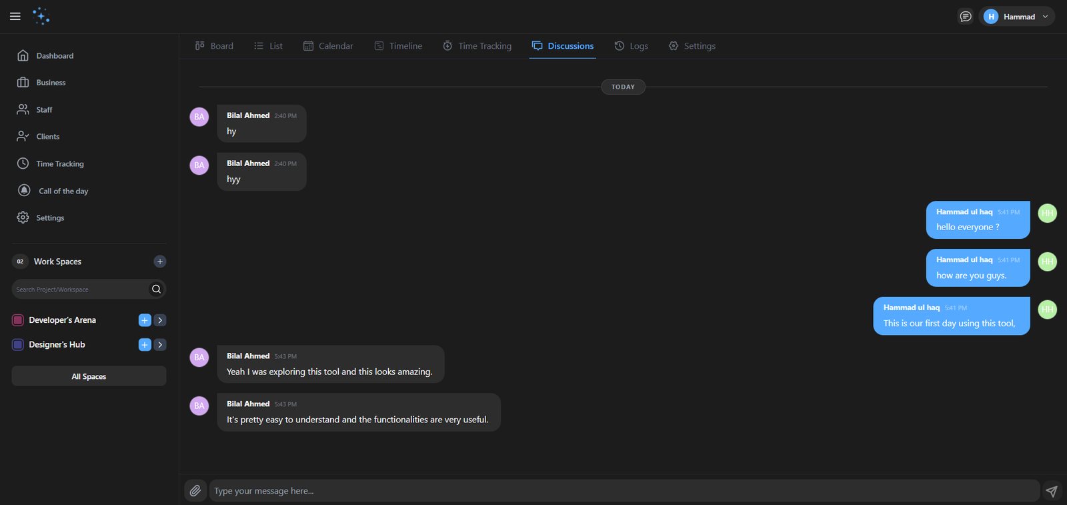Toggle the hamburger menu icon
The image size is (1067, 505).
(15, 17)
